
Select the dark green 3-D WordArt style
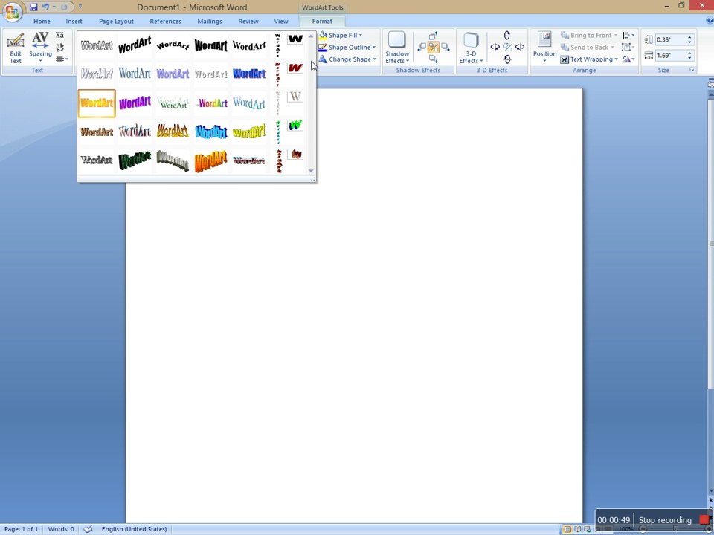point(135,160)
